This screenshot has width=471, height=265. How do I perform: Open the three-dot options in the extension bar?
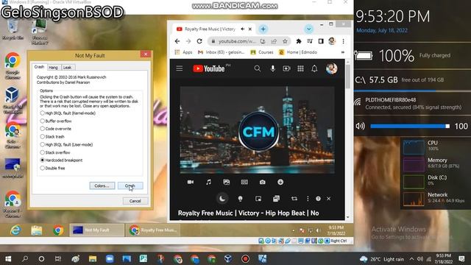point(308,199)
